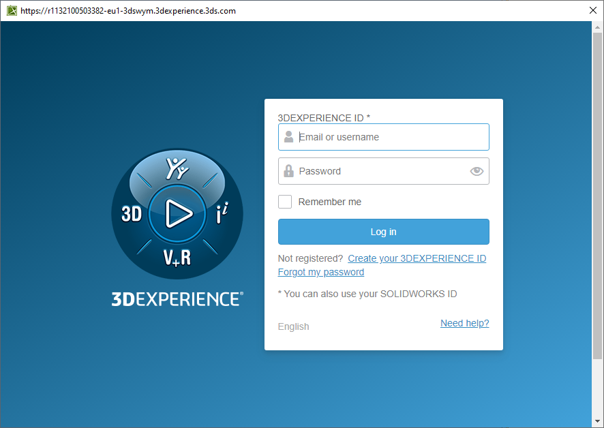The width and height of the screenshot is (604, 428).
Task: Close the login window
Action: click(592, 10)
